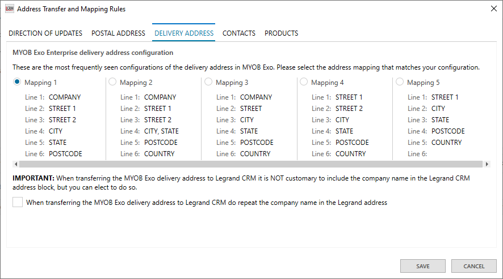The height and width of the screenshot is (279, 503).
Task: Select Mapping 3 radio option
Action: point(208,82)
